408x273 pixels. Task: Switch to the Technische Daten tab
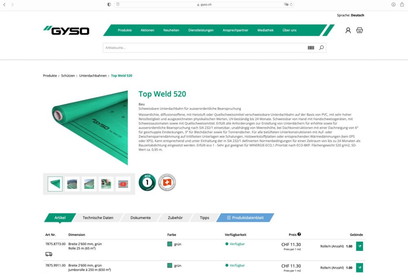point(98,218)
